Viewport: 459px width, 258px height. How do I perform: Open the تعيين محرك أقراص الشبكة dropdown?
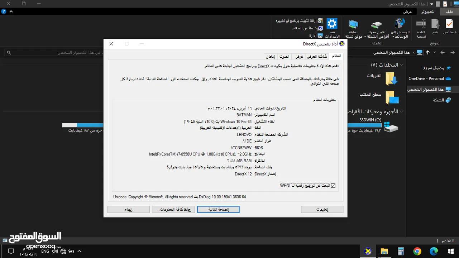pos(376,29)
